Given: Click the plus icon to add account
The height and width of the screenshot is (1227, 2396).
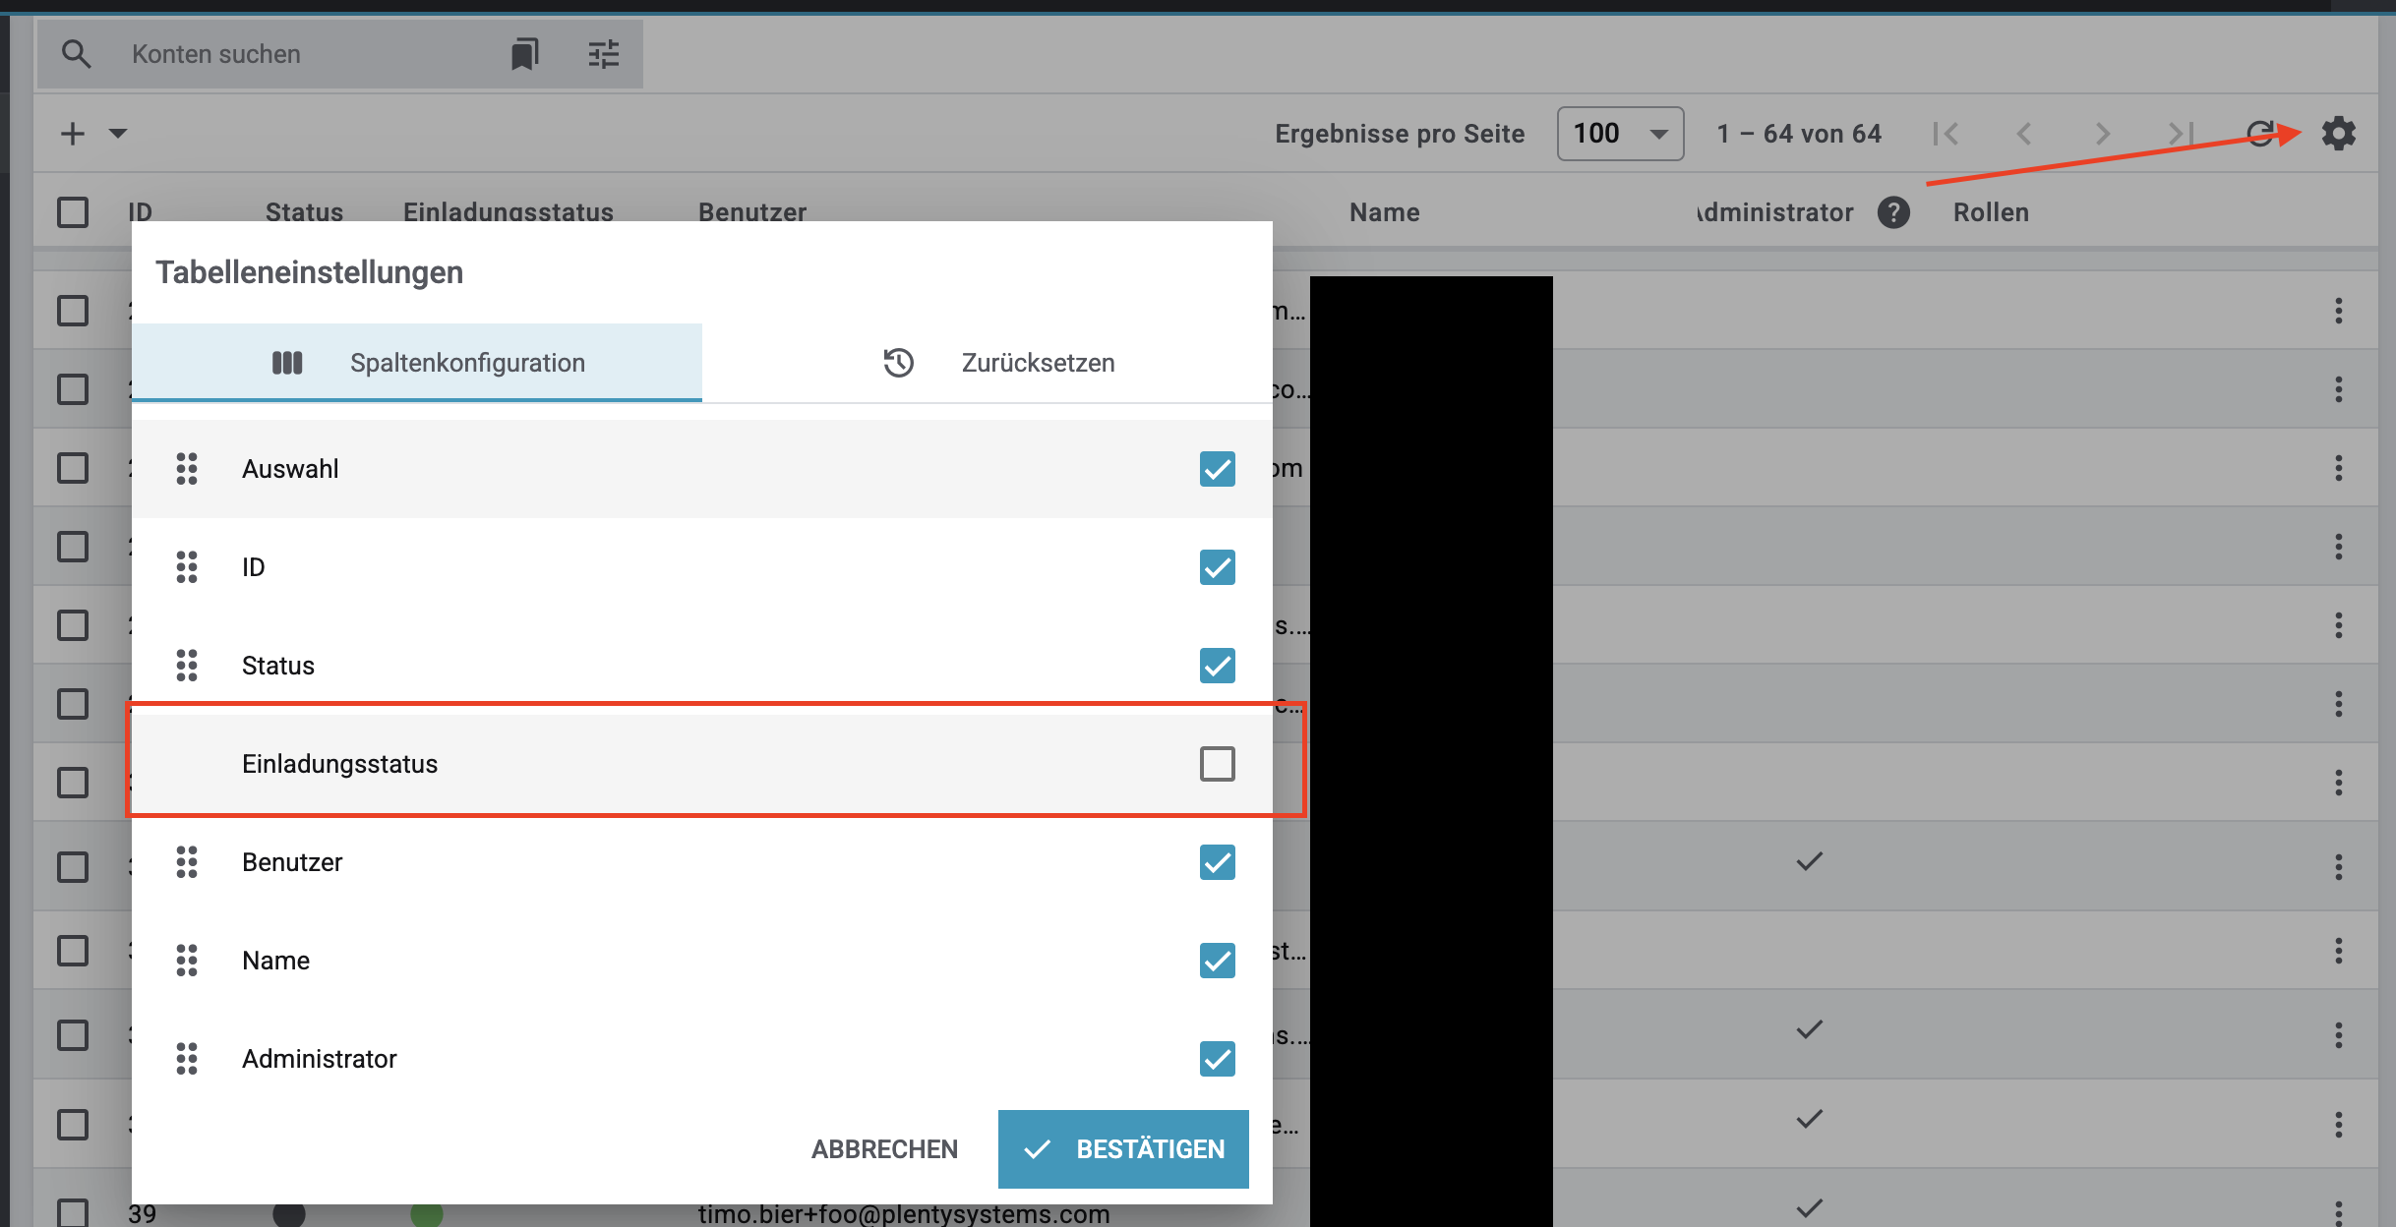Looking at the screenshot, I should click(x=73, y=134).
